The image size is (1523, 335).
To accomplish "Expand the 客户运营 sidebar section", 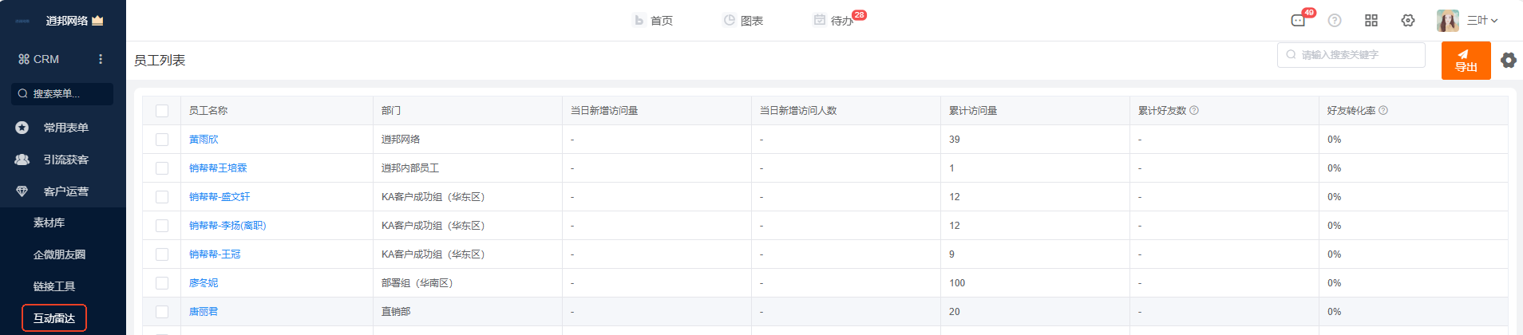I will [65, 191].
